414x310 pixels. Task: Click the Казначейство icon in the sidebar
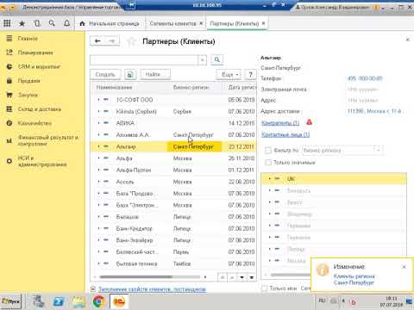coord(9,123)
